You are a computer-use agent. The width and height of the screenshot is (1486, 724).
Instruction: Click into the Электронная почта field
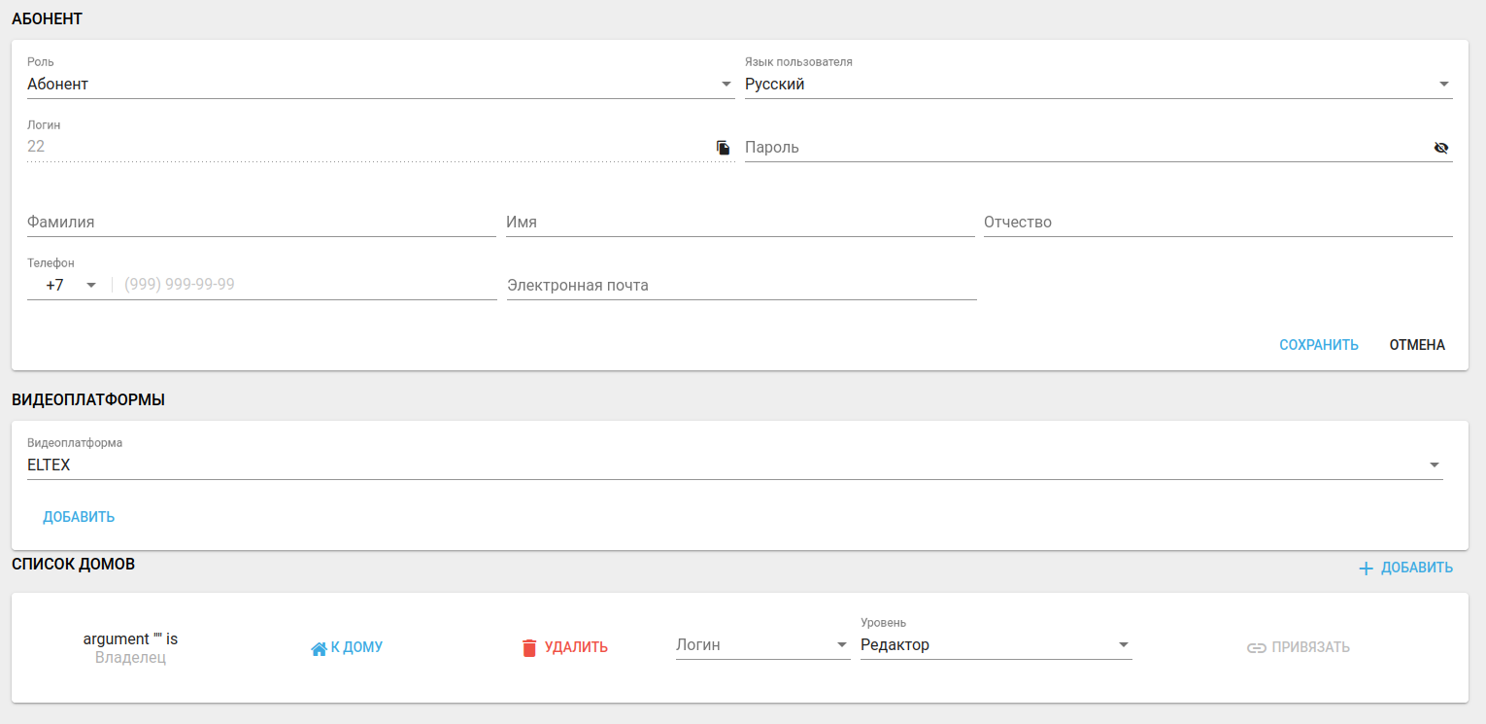[741, 286]
